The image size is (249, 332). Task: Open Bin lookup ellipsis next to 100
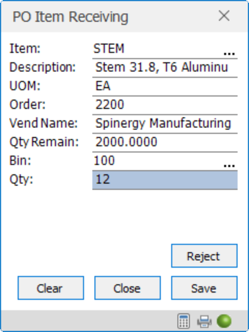pyautogui.click(x=229, y=165)
